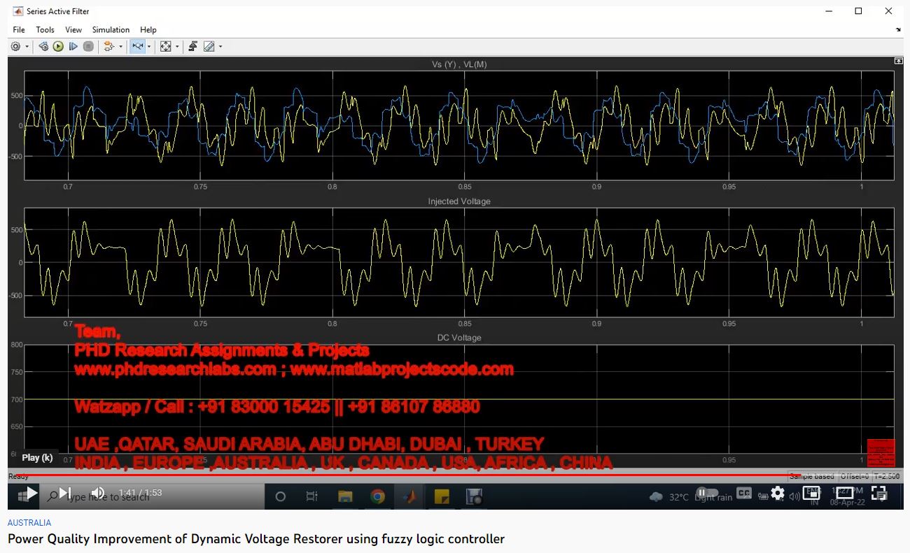
Task: Toggle the video autoplay switch
Action: (x=707, y=493)
